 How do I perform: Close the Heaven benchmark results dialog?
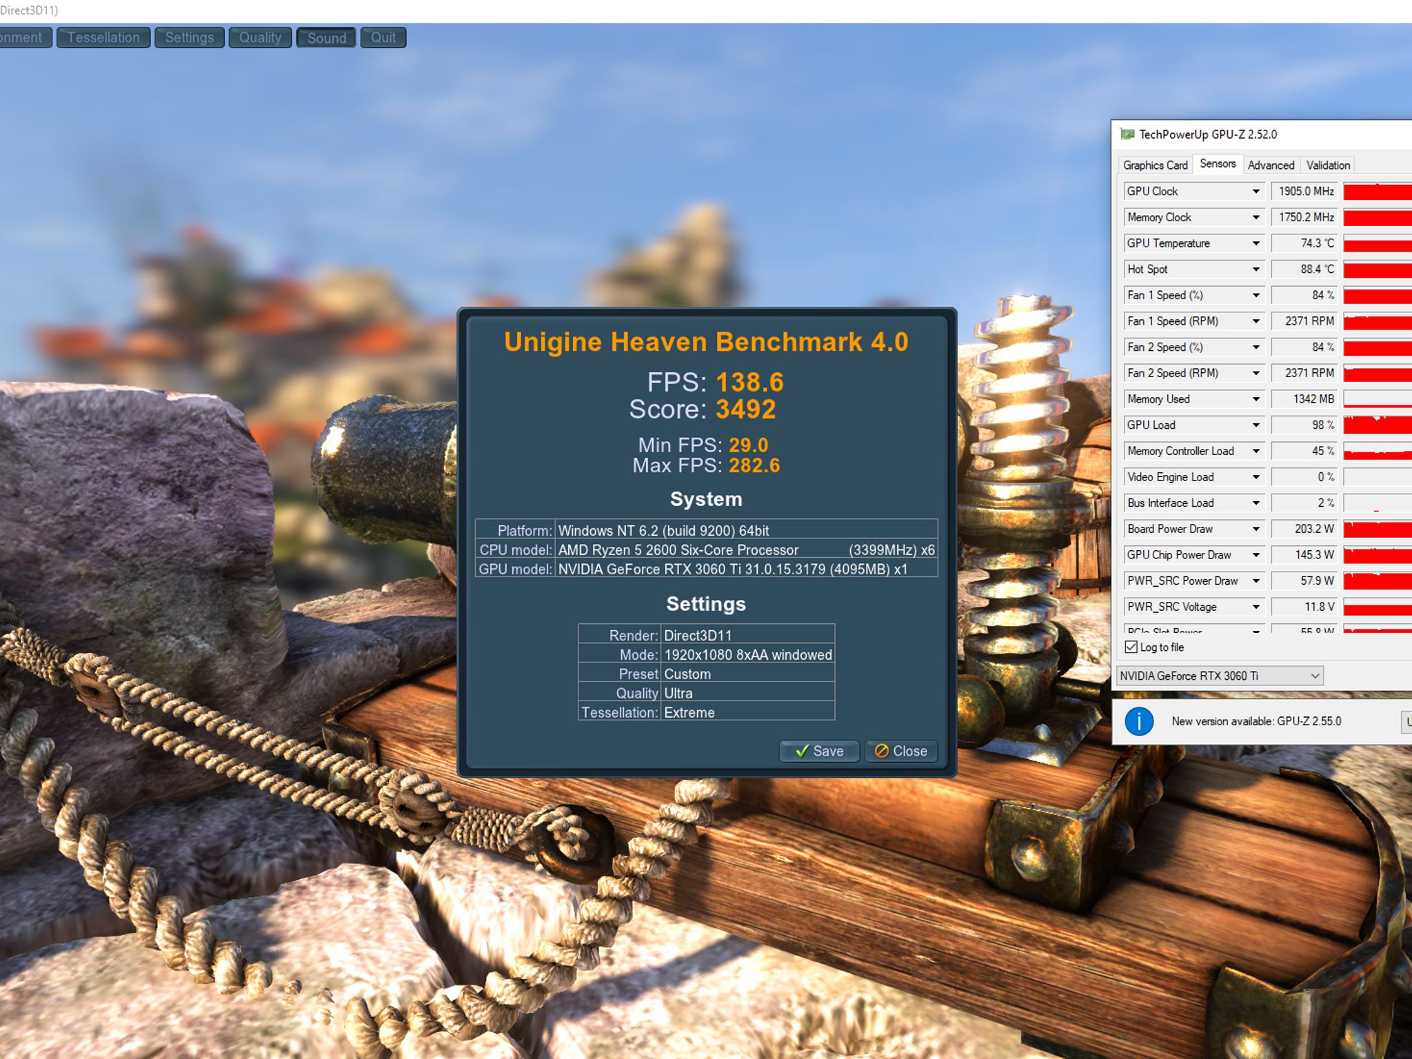[x=900, y=751]
